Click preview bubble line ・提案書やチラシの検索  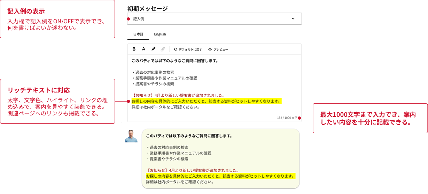167,159
